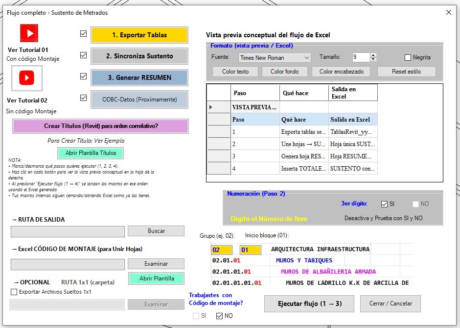Viewport: 460px width, 328px height.
Task: Click ARQUITECTURA INFRAESTRUCTURA text
Action: 320,249
